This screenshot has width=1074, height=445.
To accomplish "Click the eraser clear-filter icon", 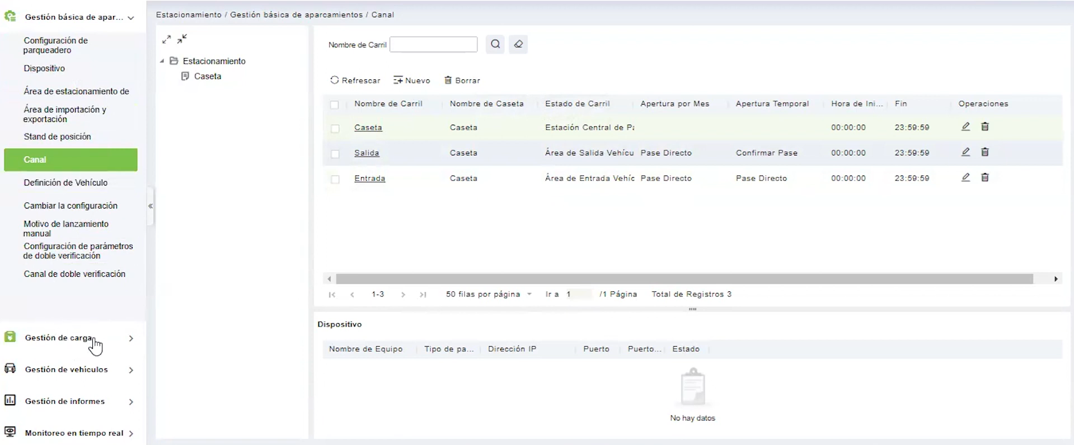I will [x=518, y=44].
